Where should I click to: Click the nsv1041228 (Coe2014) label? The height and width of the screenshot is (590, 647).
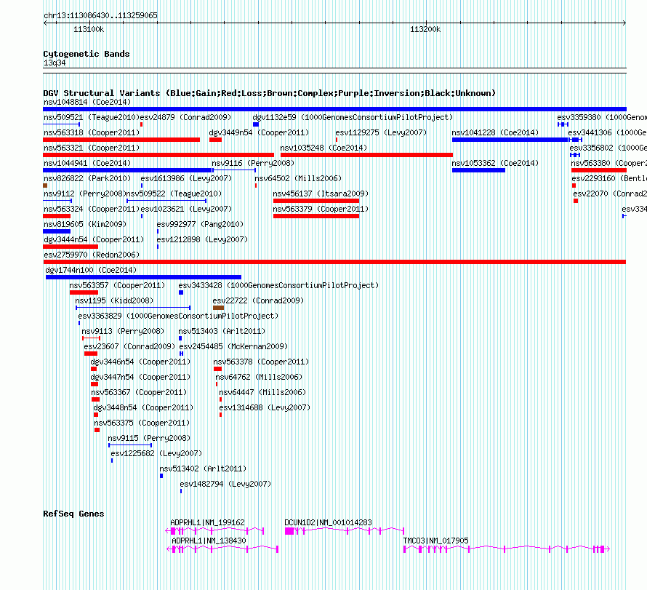[495, 132]
